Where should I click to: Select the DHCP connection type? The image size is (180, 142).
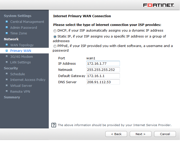pyautogui.click(x=55, y=31)
